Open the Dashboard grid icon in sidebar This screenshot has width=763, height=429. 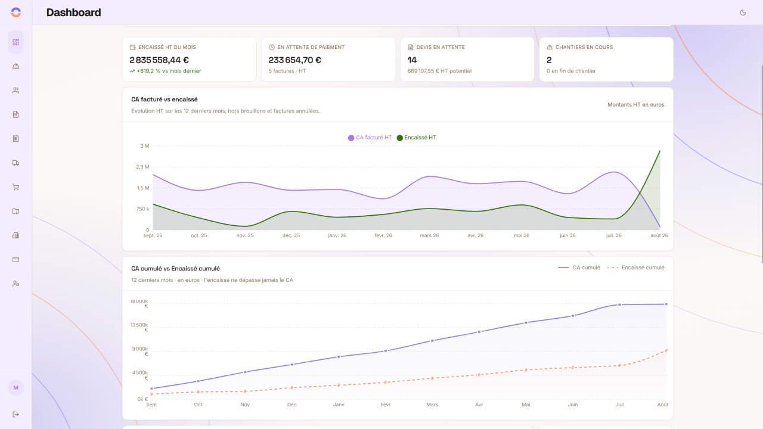point(16,42)
